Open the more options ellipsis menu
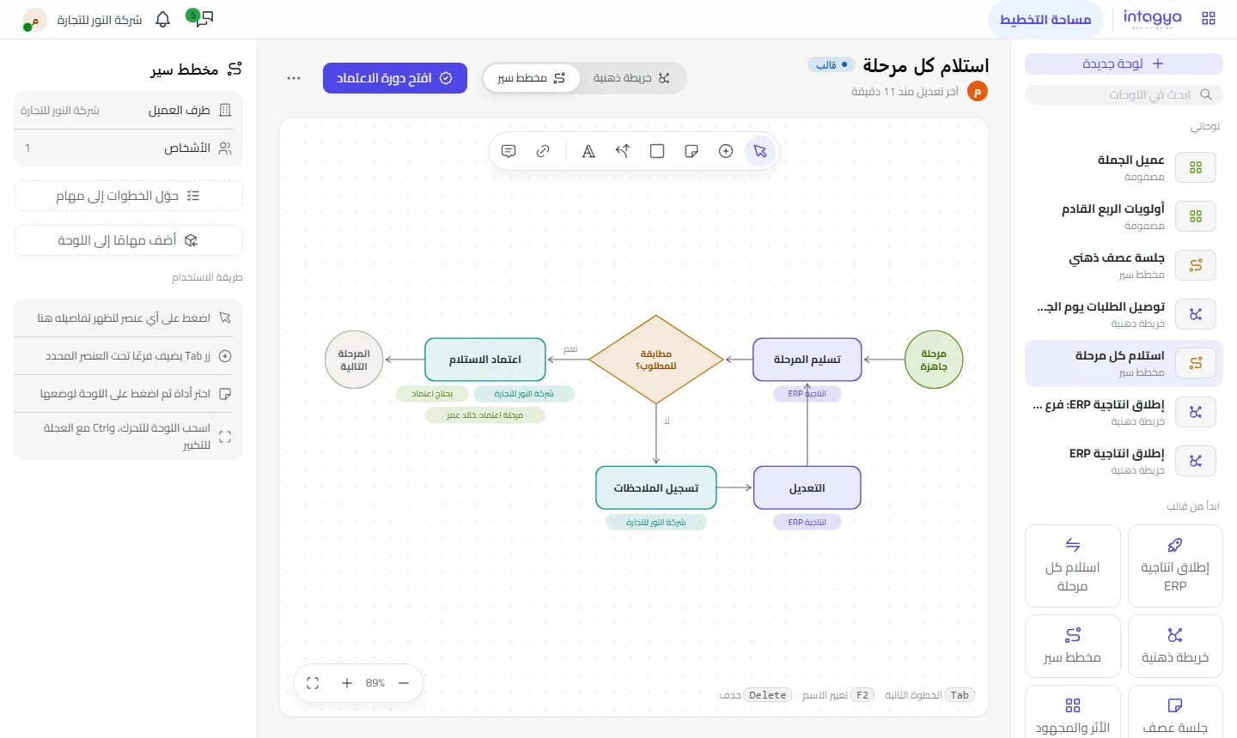Viewport: 1237px width, 738px height. [x=294, y=78]
